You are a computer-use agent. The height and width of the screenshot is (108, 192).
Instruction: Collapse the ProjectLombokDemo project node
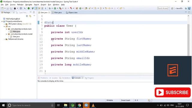coord(2,21)
